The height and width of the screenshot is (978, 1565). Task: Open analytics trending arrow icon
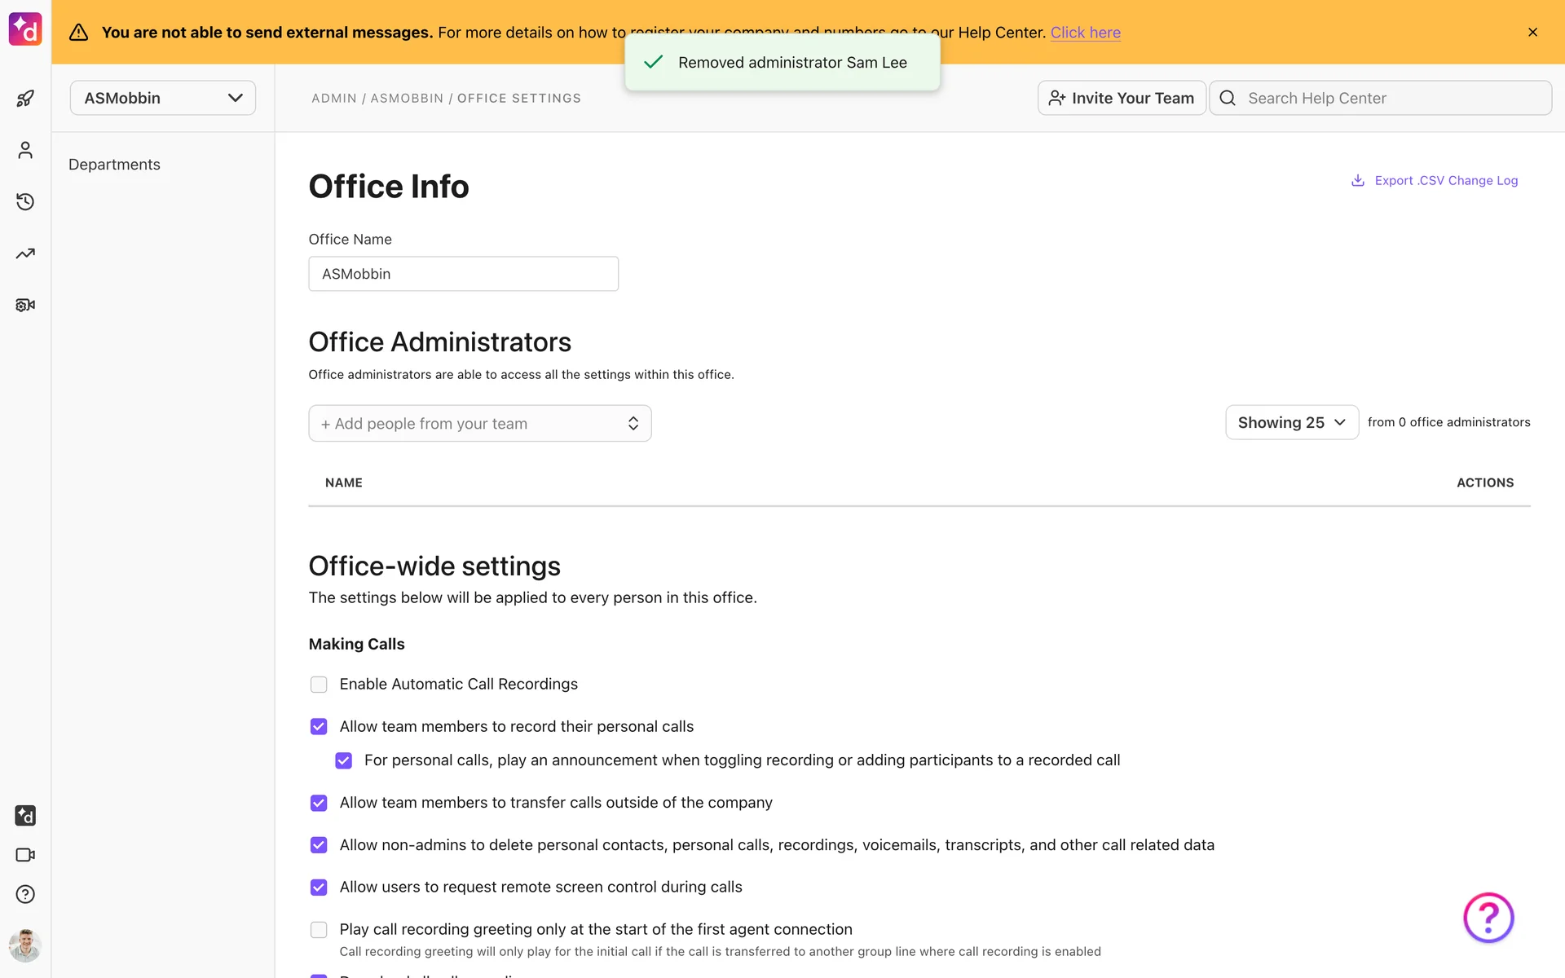(x=25, y=253)
